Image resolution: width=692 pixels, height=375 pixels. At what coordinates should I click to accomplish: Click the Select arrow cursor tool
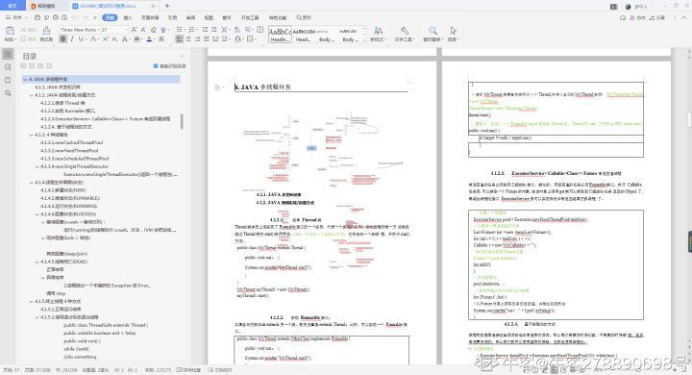pyautogui.click(x=453, y=31)
